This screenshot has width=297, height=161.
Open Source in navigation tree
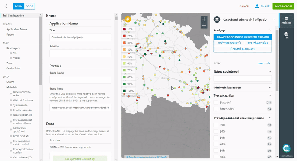(10, 82)
